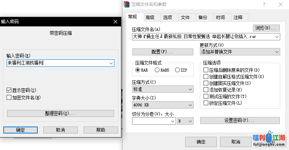The image size is (289, 150).
Task: Tick the 添加恢复记录 checkbox
Action: (206, 90)
